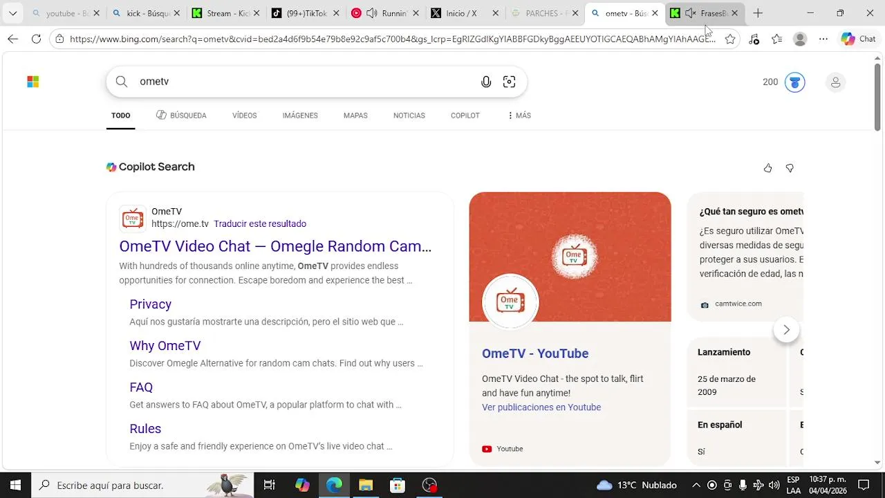Give thumbs up feedback
885x498 pixels.
click(767, 168)
